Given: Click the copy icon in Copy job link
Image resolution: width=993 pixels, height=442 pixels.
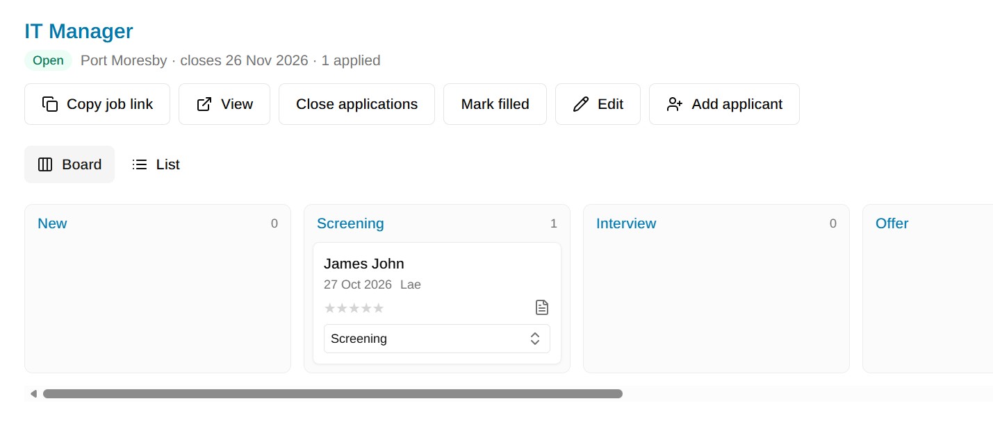Looking at the screenshot, I should 50,104.
